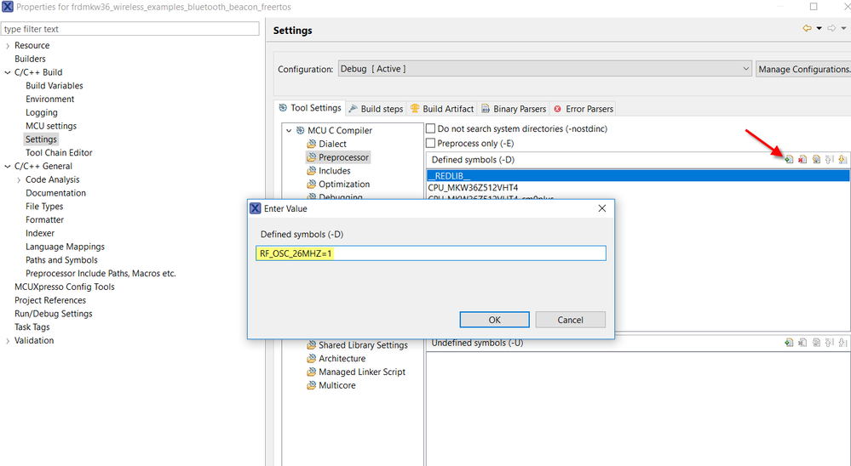Select Preprocessor under MCU C Compiler
The width and height of the screenshot is (851, 466).
click(x=343, y=157)
